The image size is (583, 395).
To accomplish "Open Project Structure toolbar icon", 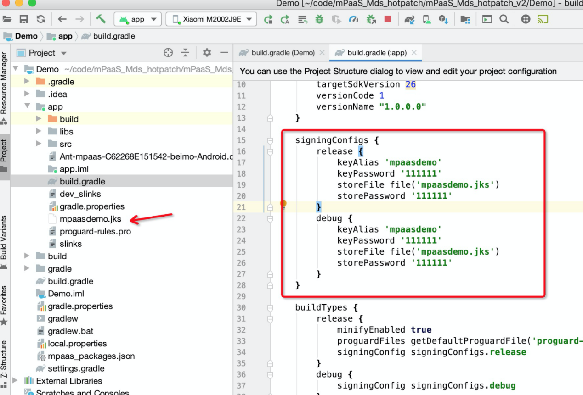I will 465,19.
